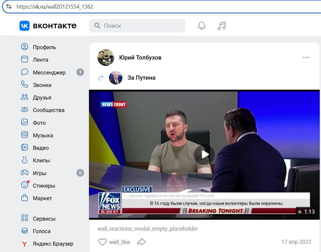This screenshot has height=252, width=321.
Task: Open the notifications bell
Action: tap(201, 26)
